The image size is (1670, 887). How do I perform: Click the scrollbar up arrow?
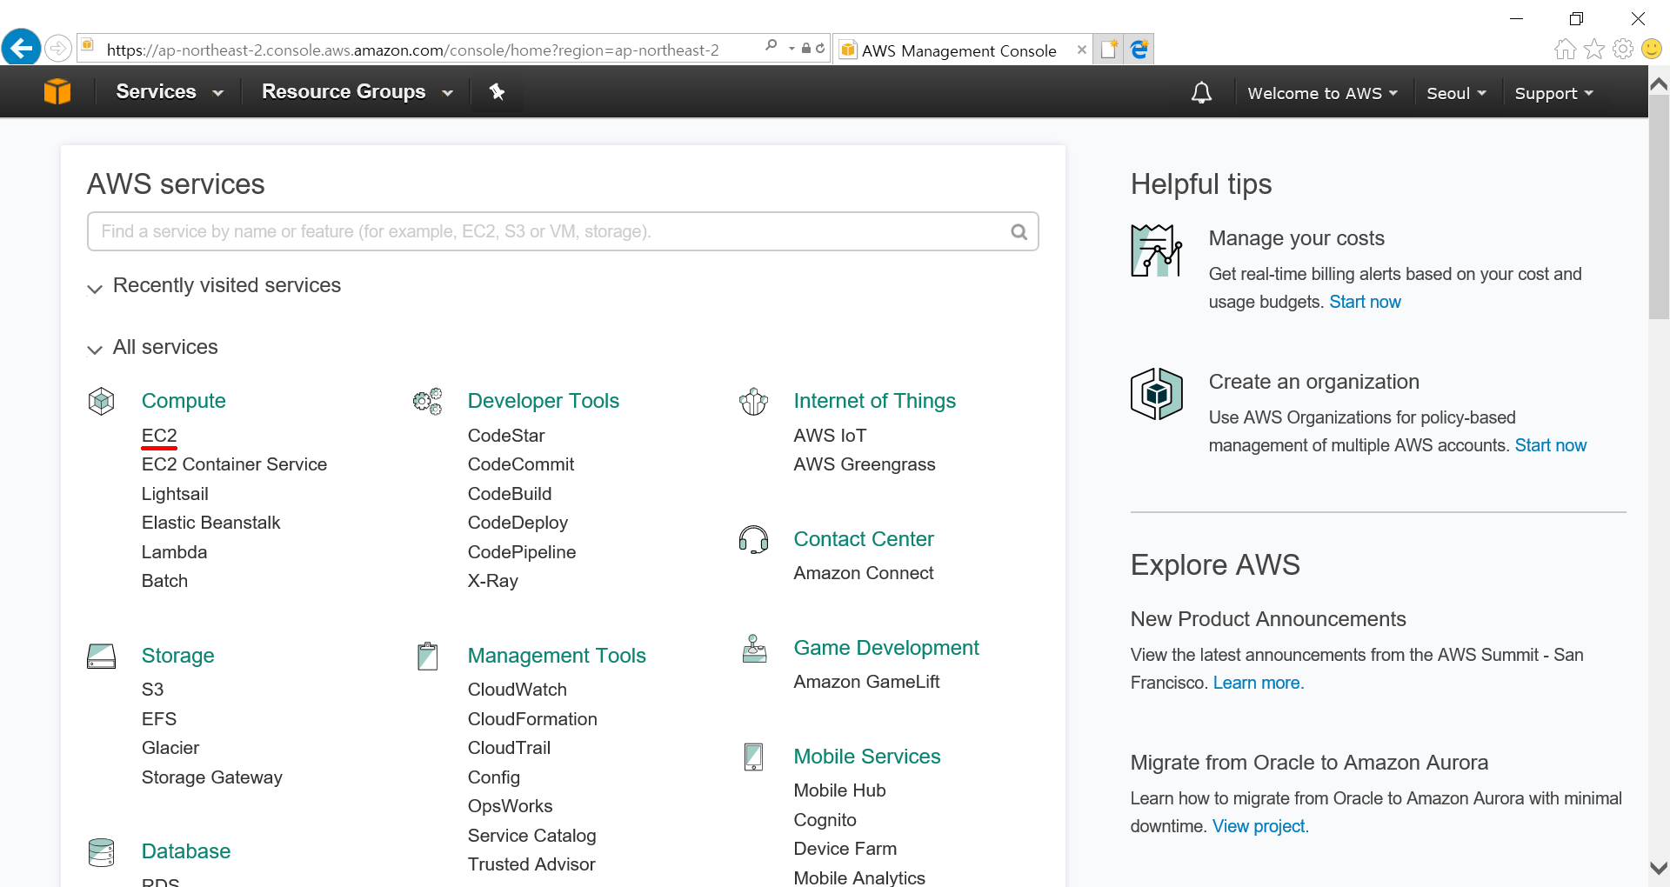tap(1659, 83)
